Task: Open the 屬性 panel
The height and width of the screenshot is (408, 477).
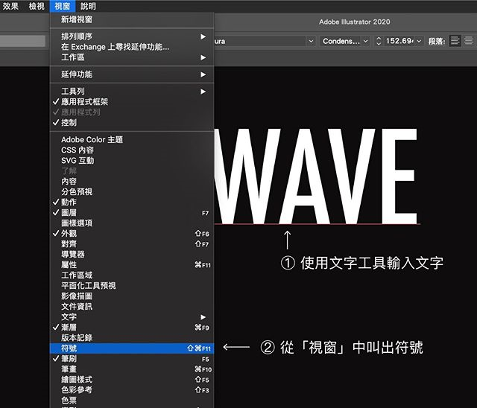Action: [x=132, y=264]
